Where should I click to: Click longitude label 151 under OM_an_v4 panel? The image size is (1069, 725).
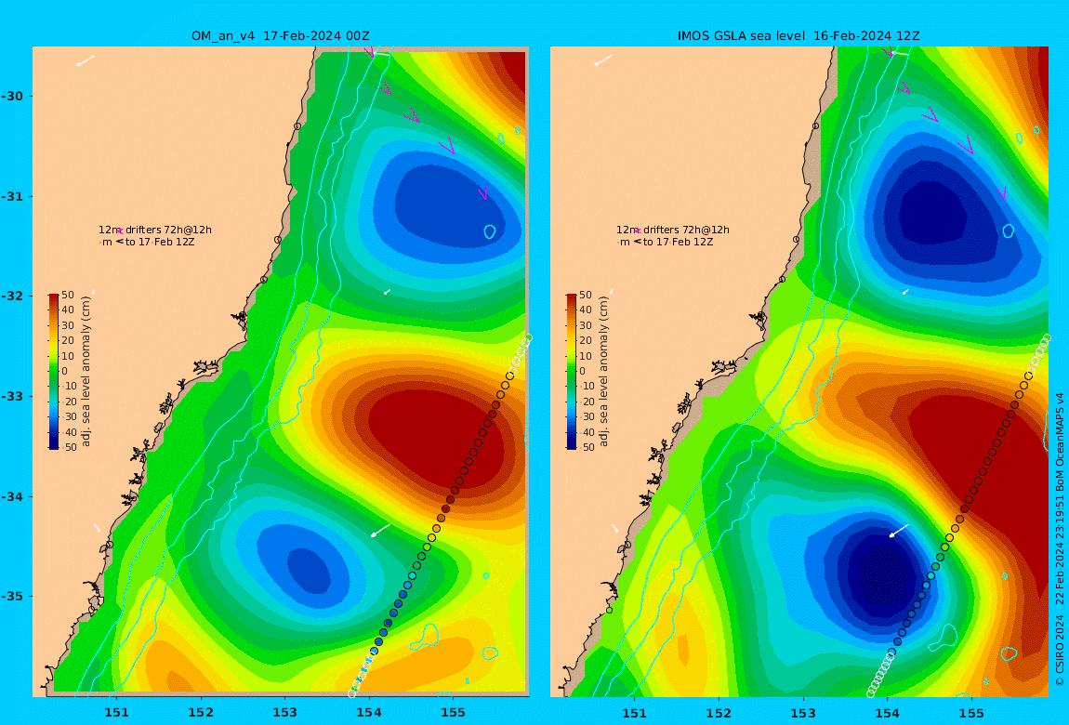point(116,713)
